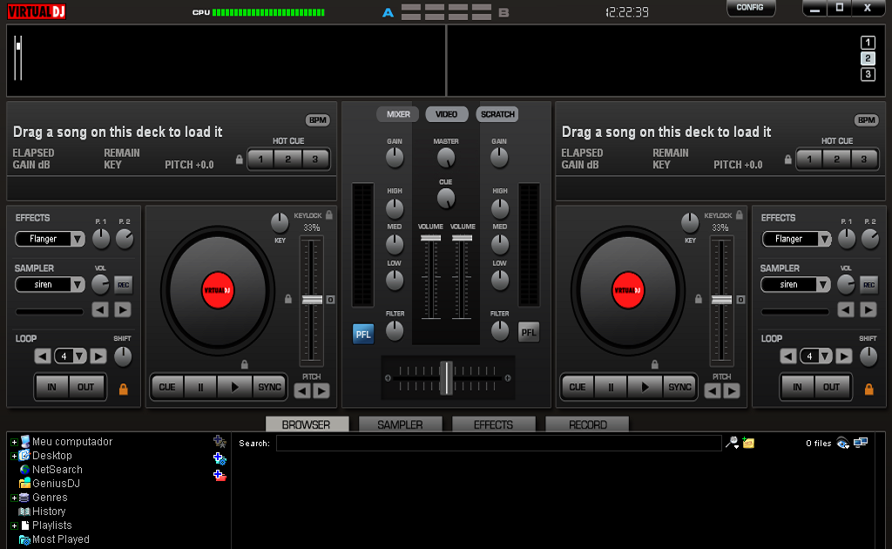Image resolution: width=892 pixels, height=549 pixels.
Task: Click the gear icon beside Meu computador
Action: (220, 442)
